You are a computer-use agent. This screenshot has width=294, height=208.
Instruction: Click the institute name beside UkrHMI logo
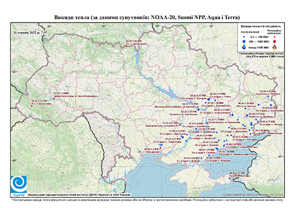[x=79, y=194]
